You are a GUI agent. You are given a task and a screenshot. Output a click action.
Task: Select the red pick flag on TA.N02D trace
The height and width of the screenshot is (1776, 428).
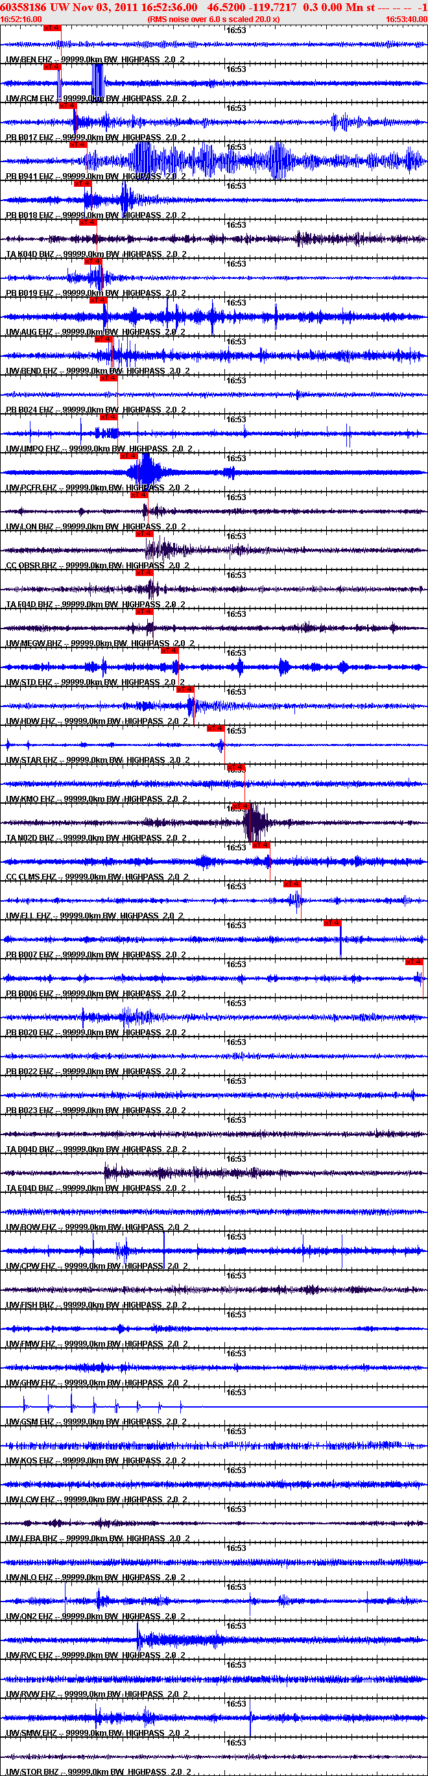(241, 806)
